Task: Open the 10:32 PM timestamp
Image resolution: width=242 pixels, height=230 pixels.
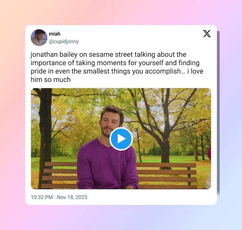Action: pos(42,197)
